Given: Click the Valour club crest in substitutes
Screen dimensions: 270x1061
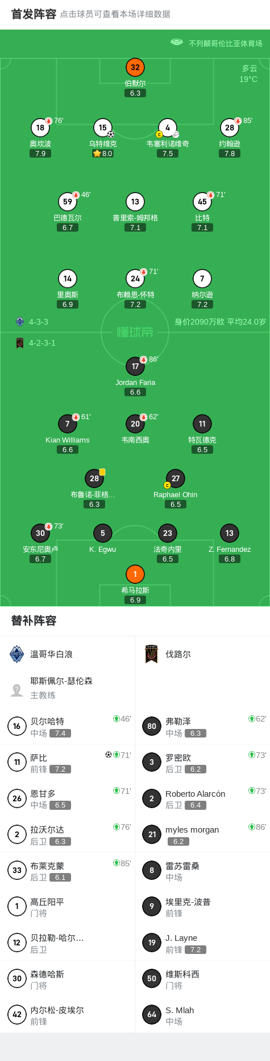Looking at the screenshot, I should 151,654.
